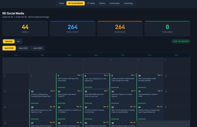This screenshot has height=127, width=197.
Task: Open the Today tab
Action: (61, 3)
